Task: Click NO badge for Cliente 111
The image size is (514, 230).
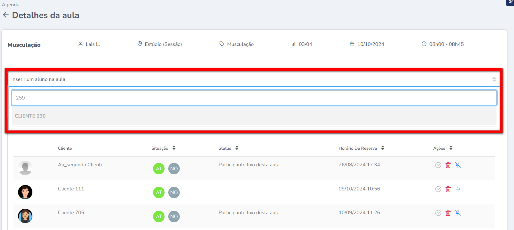Action: click(174, 192)
